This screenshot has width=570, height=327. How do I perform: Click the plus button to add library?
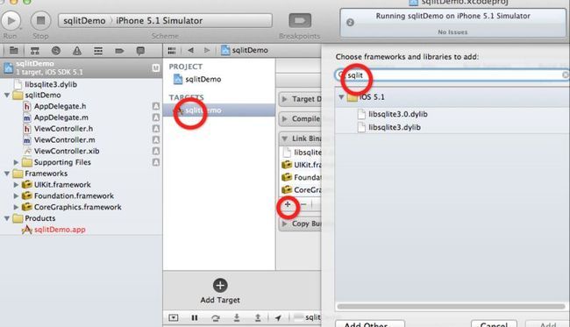pos(288,204)
